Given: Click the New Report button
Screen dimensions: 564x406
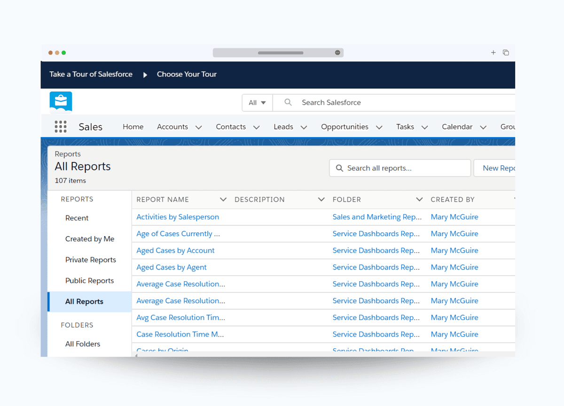Looking at the screenshot, I should tap(500, 168).
